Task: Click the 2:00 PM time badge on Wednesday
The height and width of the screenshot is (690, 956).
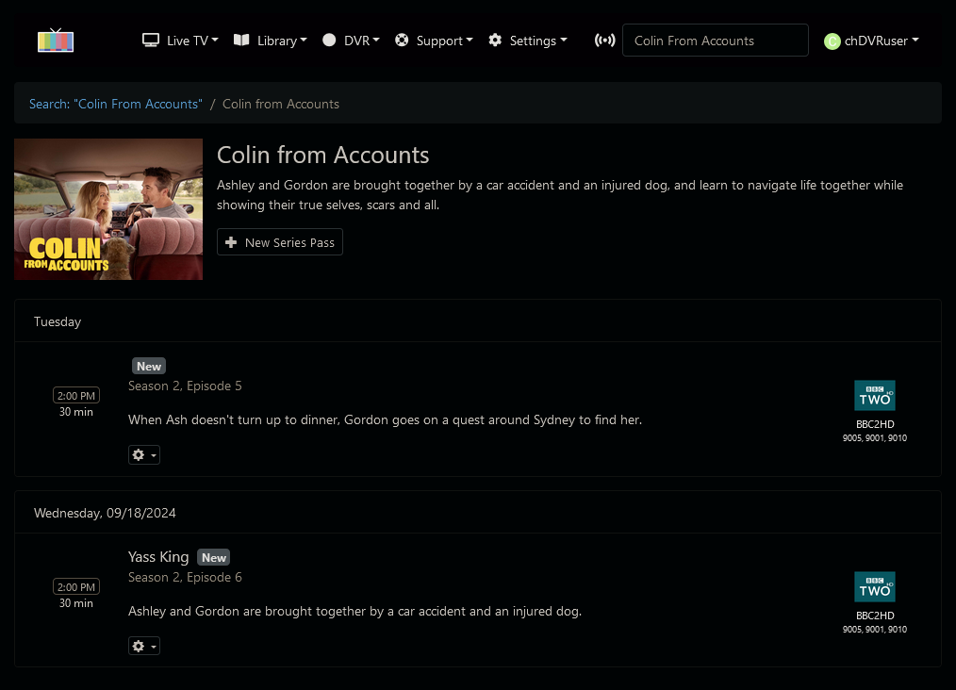Action: 76,587
